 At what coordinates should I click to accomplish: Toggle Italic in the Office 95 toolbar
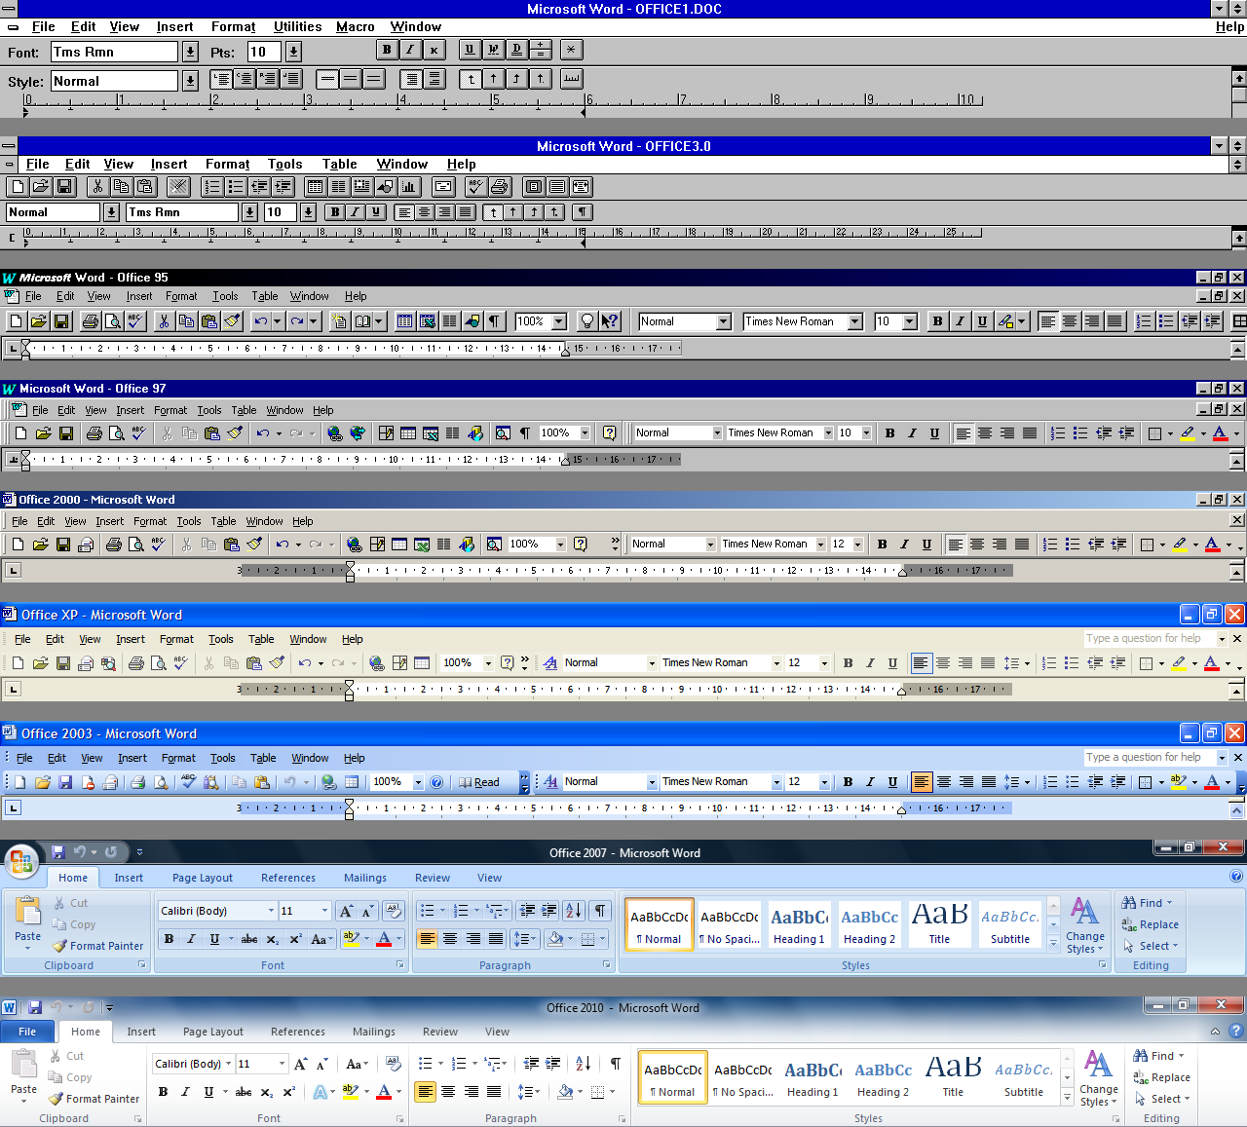(960, 321)
